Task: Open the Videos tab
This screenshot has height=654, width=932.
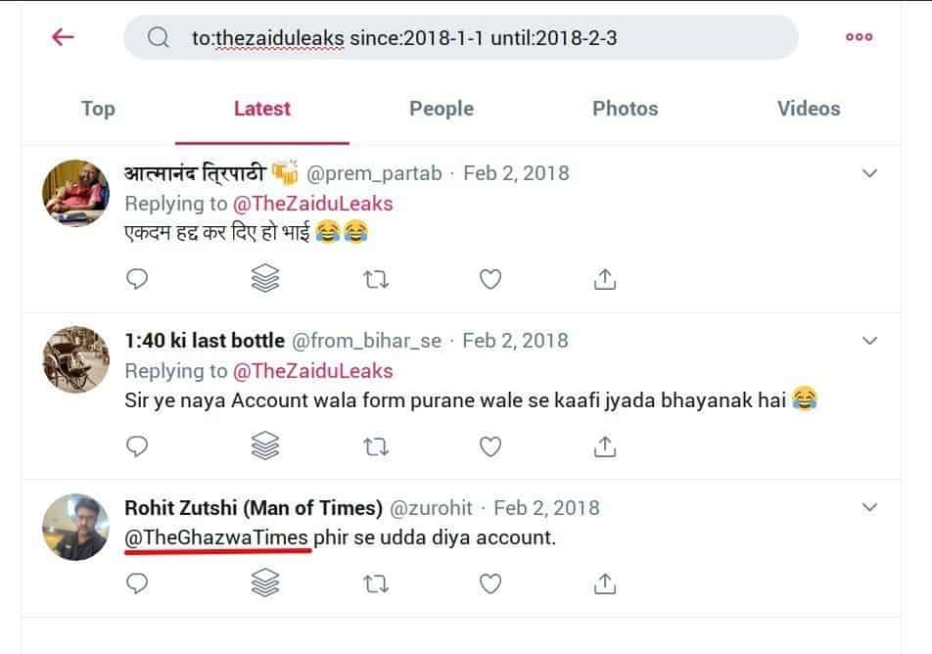Action: [809, 109]
